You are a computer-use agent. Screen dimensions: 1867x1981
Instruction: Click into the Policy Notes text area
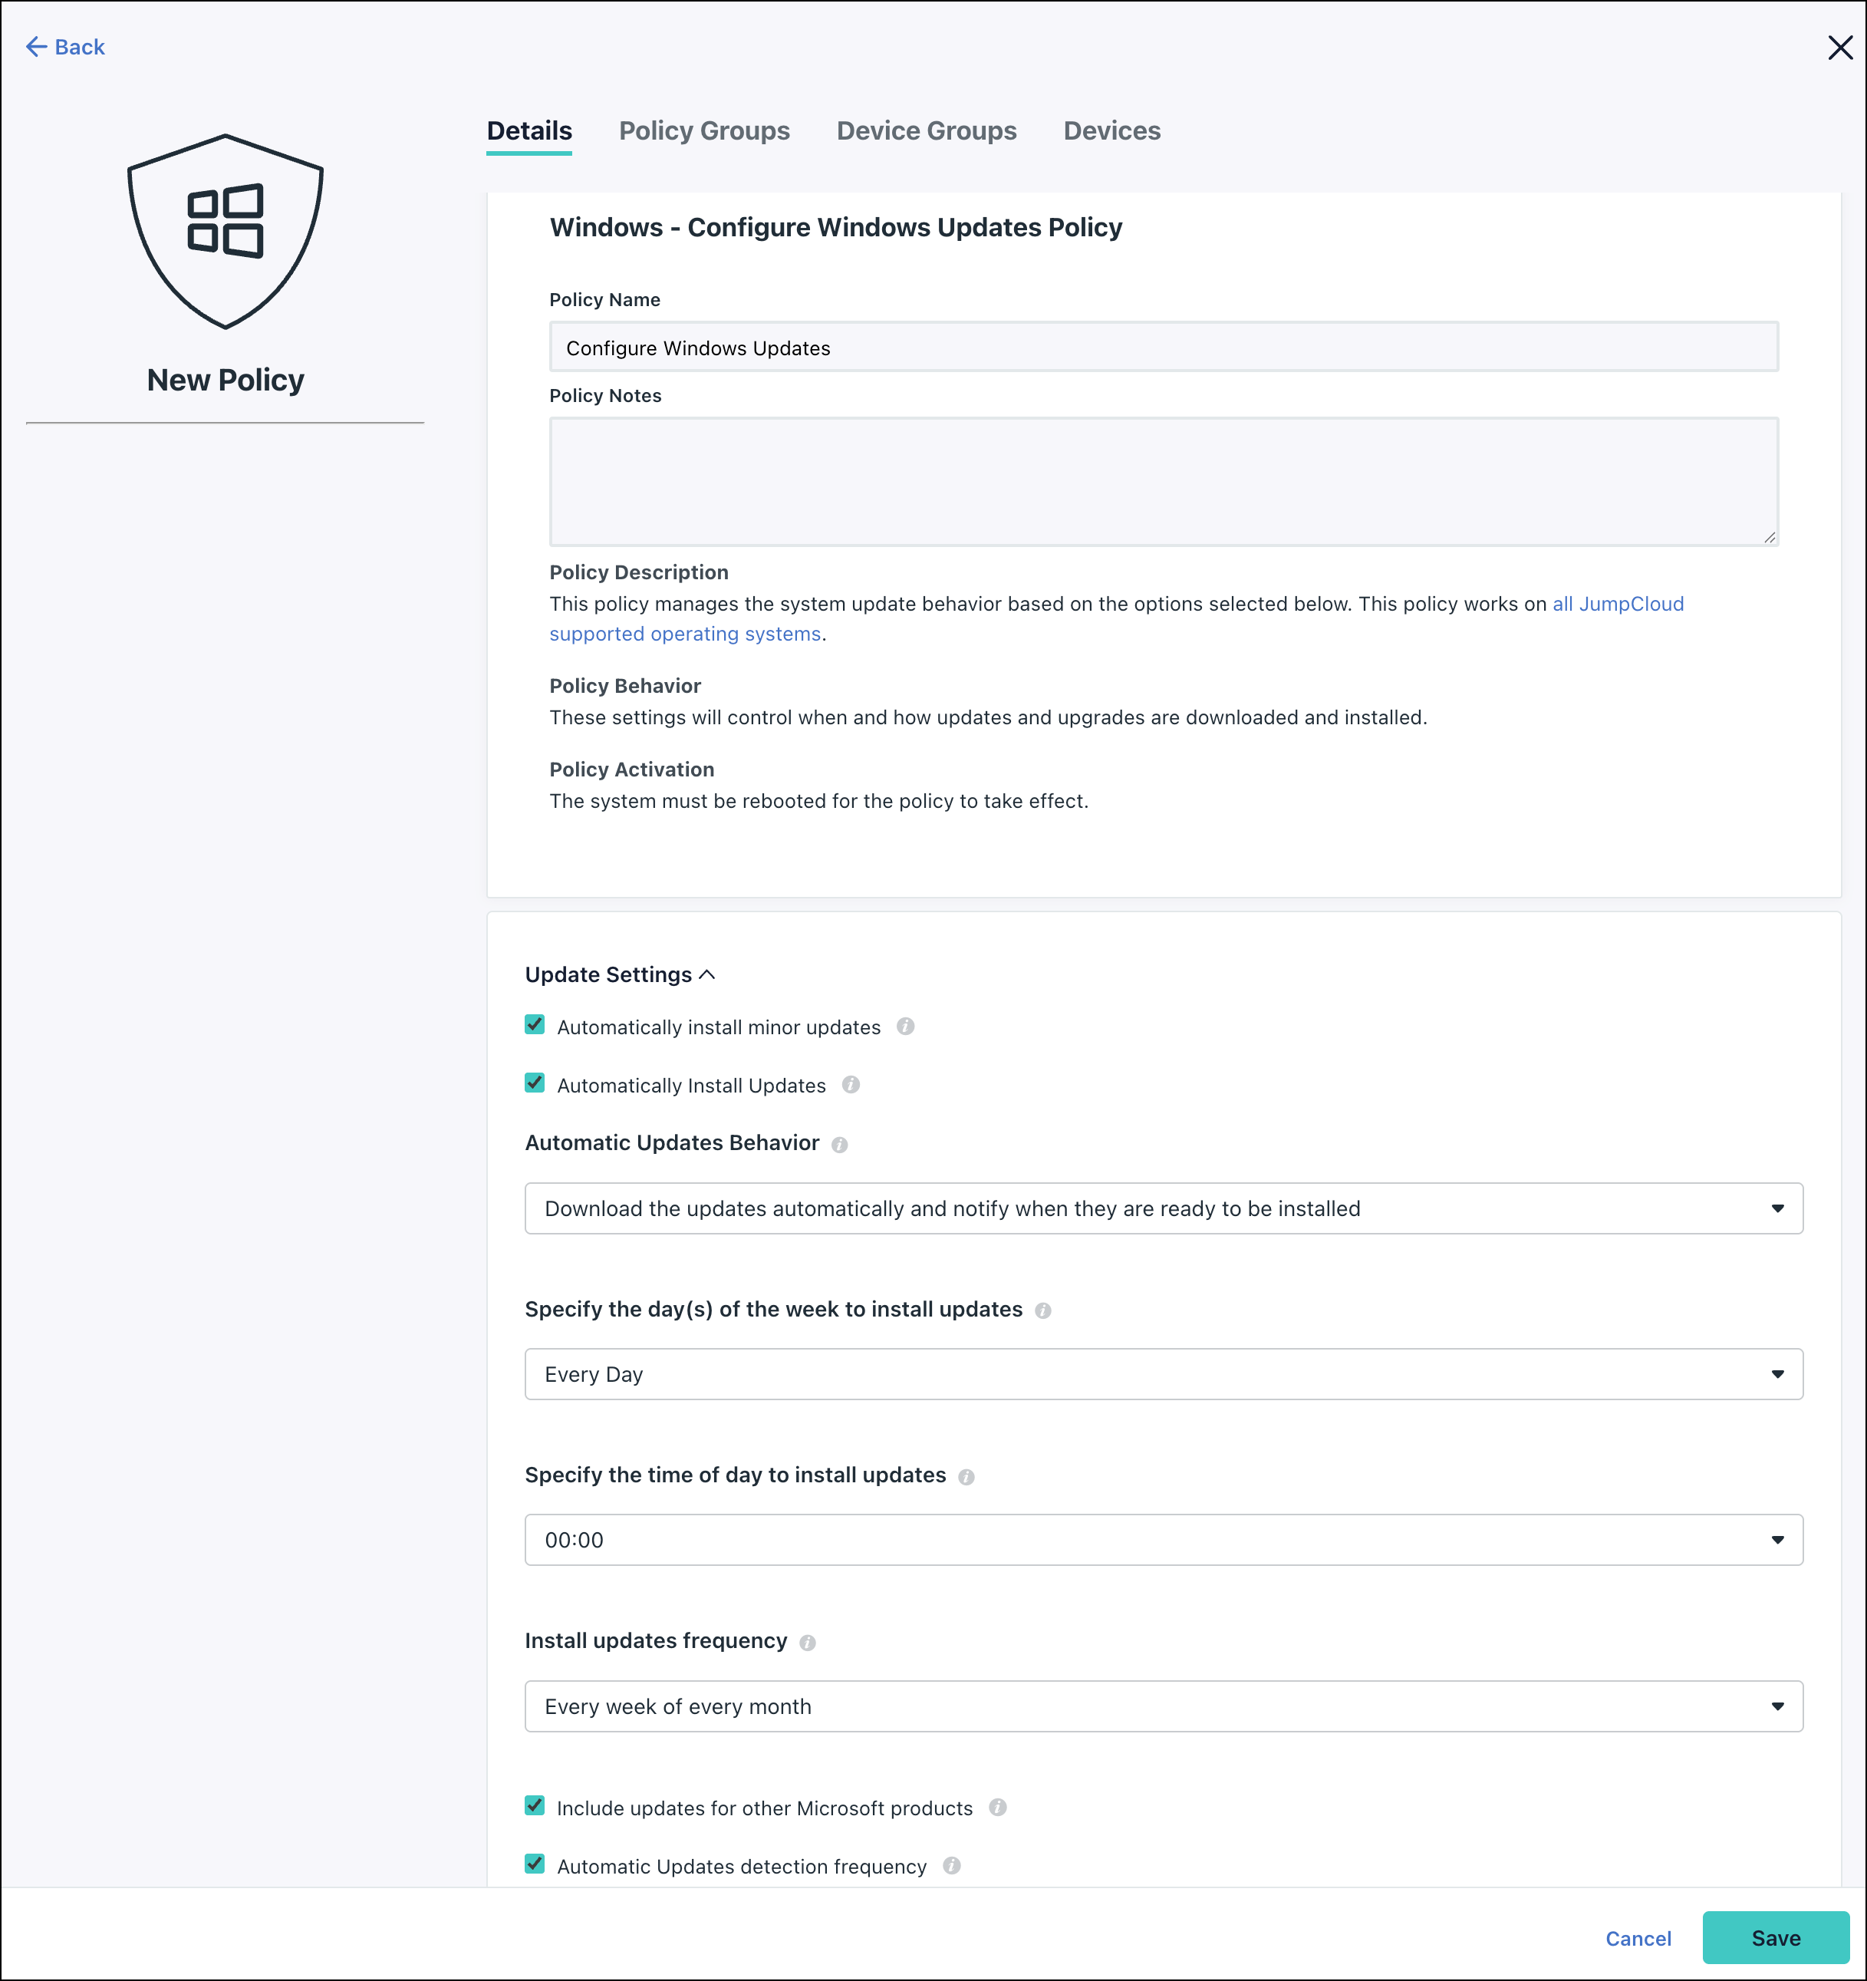click(x=1163, y=481)
